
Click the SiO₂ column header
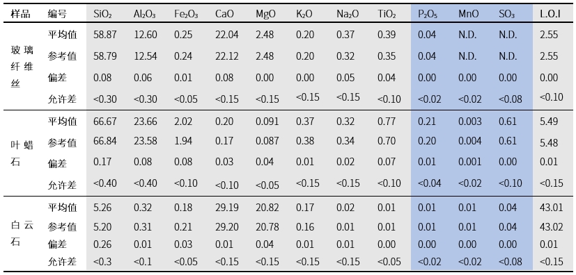point(102,15)
